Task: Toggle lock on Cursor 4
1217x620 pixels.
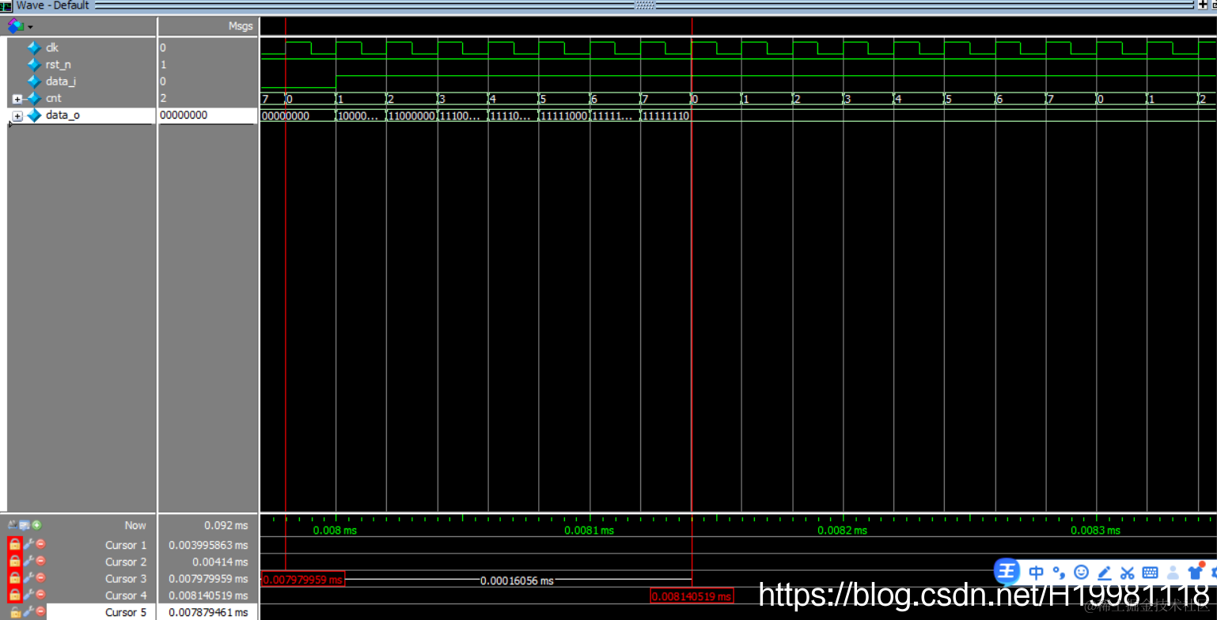Action: 14,595
